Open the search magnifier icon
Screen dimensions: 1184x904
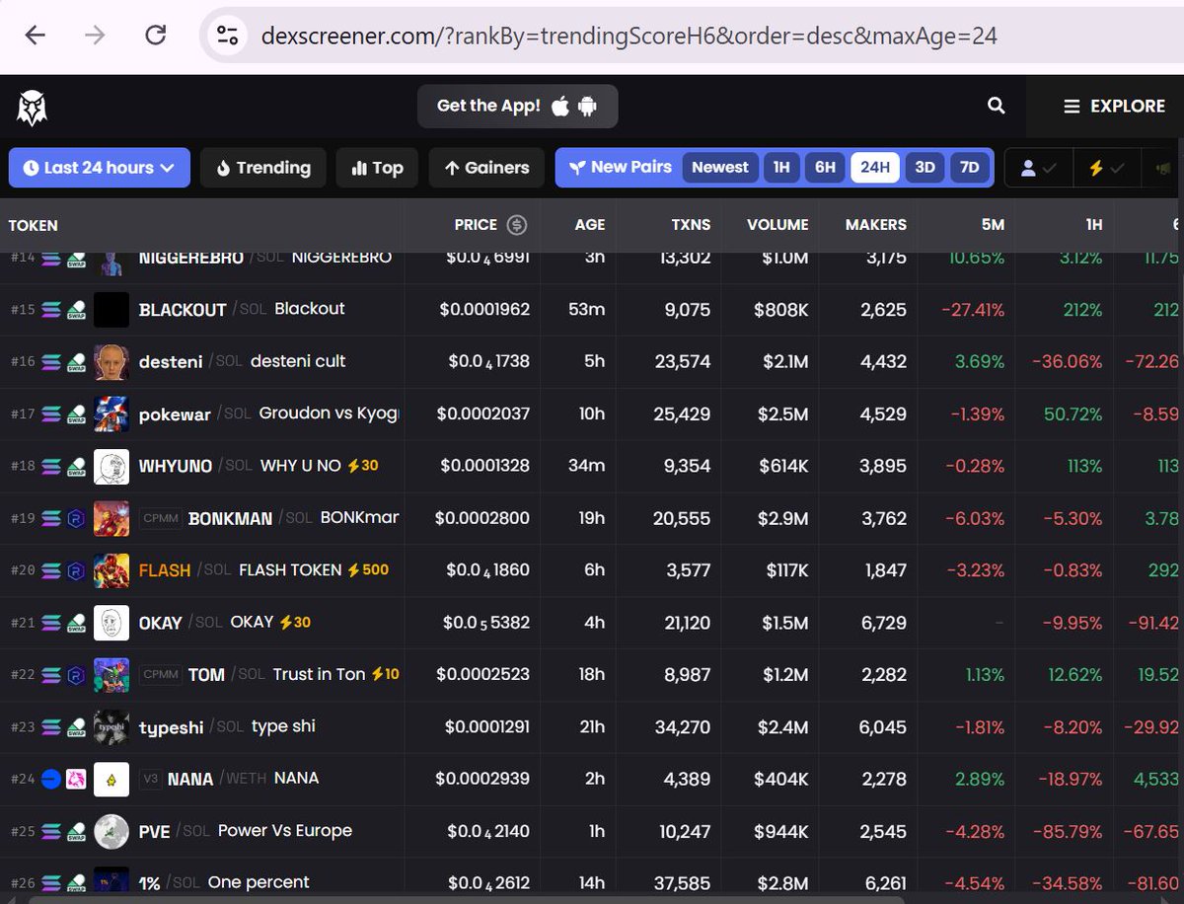coord(996,106)
